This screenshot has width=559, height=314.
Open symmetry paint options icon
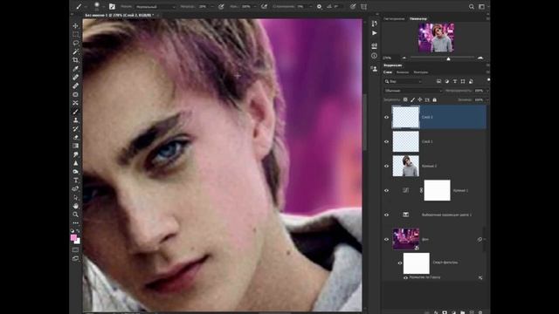tap(363, 6)
